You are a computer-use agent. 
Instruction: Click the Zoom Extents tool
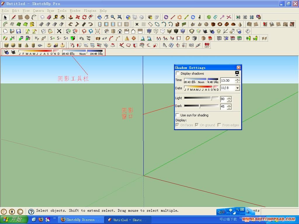coord(119,17)
